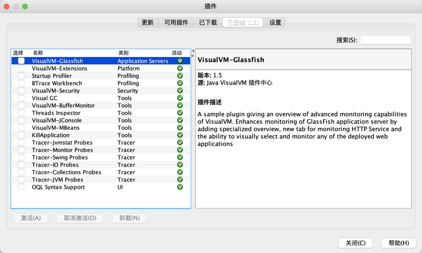Click the VisualVM-Glassfish heading in details pane
This screenshot has height=253, width=422.
tap(231, 60)
